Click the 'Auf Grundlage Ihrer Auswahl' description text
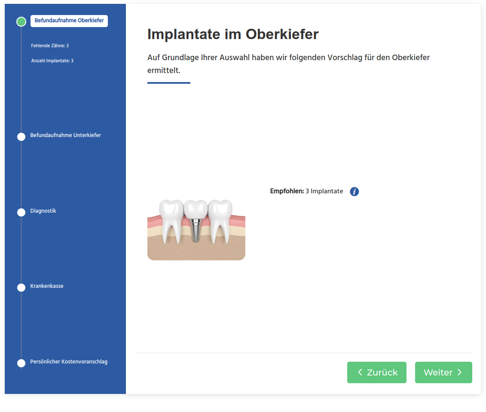 (x=289, y=64)
